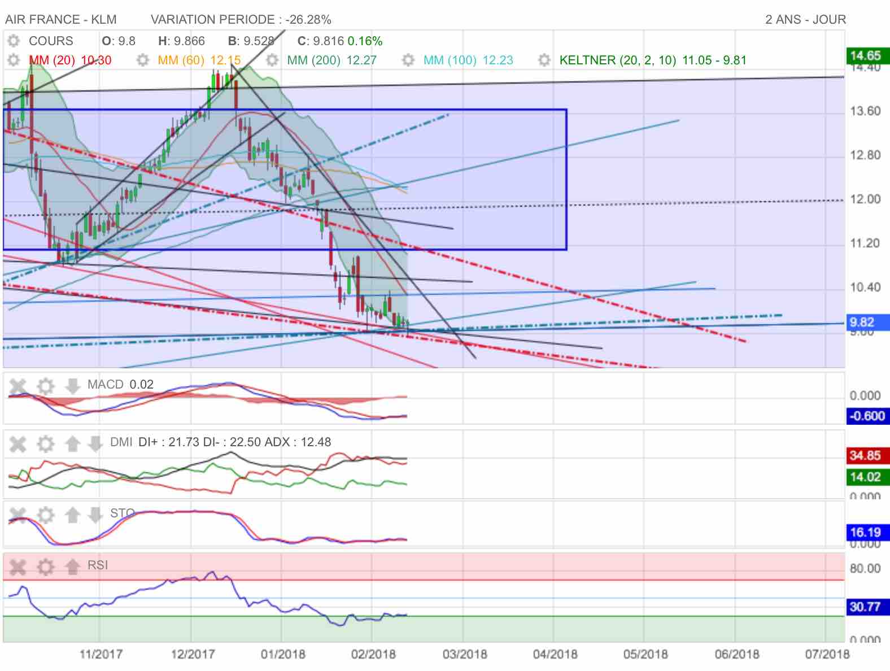Image resolution: width=890 pixels, height=671 pixels.
Task: Open settings gear for KELTNER indicator
Action: pos(544,60)
